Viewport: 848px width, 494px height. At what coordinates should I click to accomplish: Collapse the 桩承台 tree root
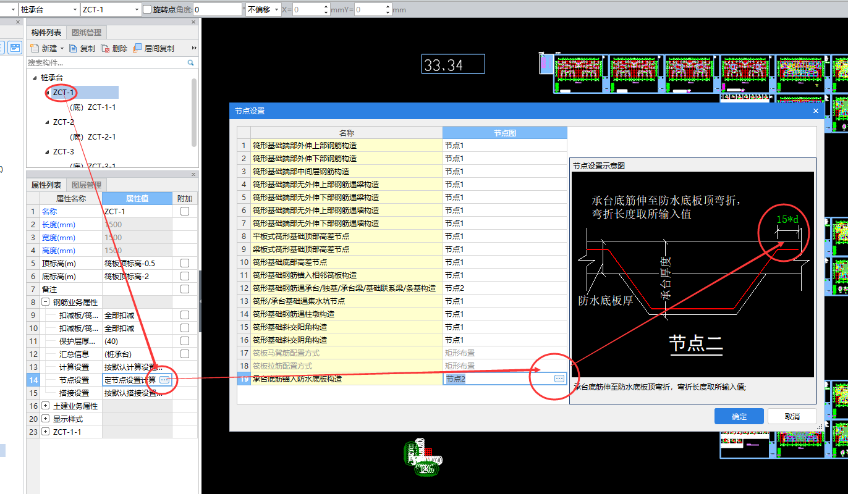(35, 78)
